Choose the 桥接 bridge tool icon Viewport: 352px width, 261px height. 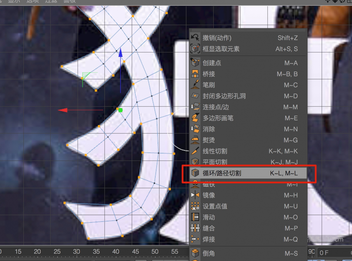[x=195, y=74]
